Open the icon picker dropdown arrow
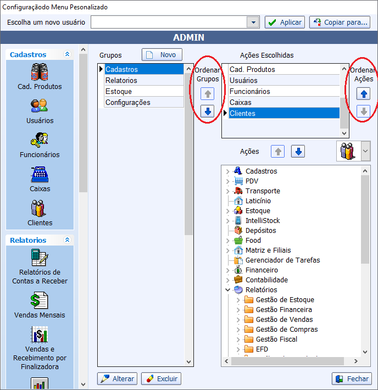This screenshot has width=378, height=390. (365, 151)
